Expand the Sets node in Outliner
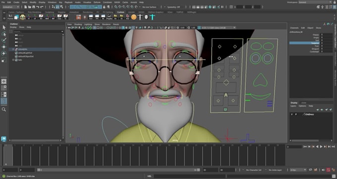Image resolution: width=337 pixels, height=179 pixels. pos(13,60)
